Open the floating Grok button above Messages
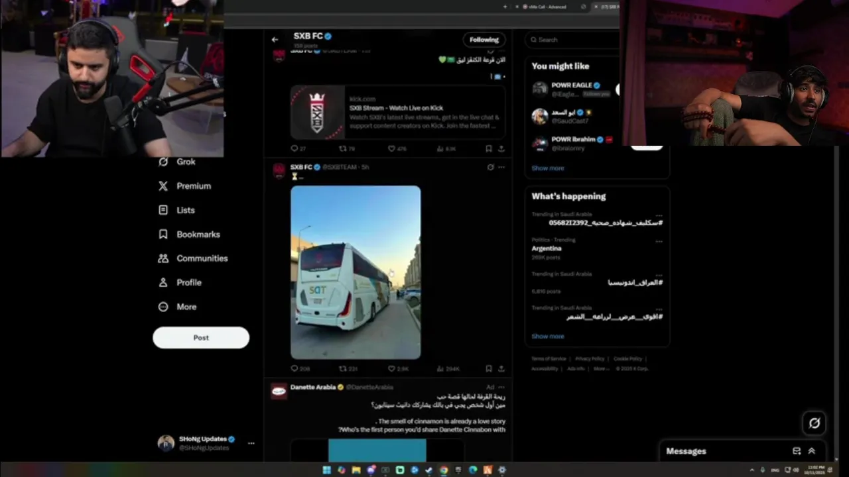 [815, 423]
